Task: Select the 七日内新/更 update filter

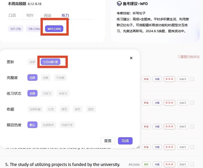Action: [x=50, y=62]
